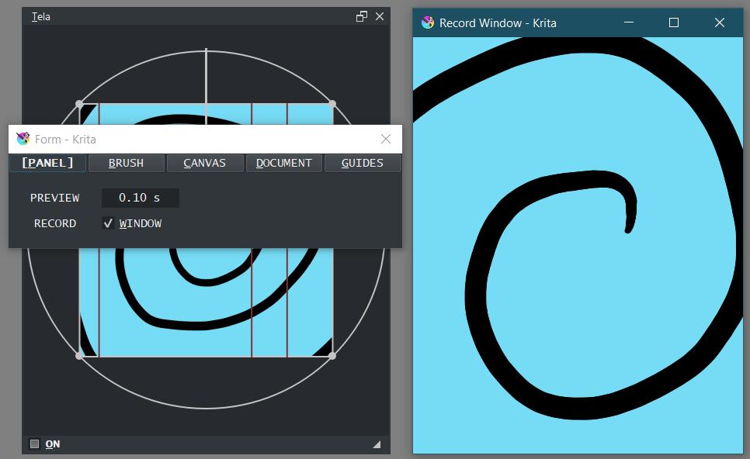
Task: Click the Krita logo in Form dialog title
Action: [x=23, y=139]
